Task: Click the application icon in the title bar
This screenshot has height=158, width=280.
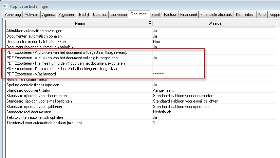Action: (5, 6)
